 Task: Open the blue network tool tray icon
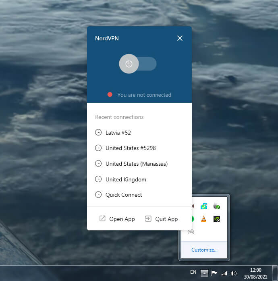point(204,206)
